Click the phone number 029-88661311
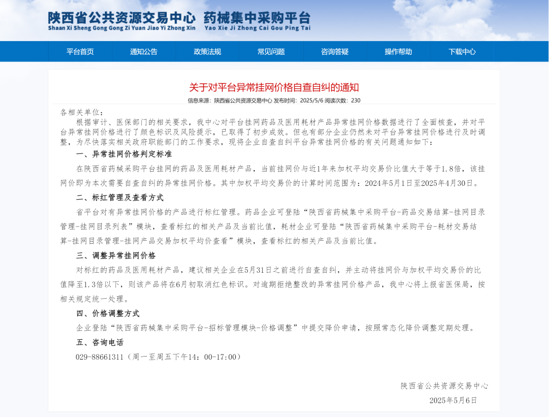This screenshot has width=549, height=417. (100, 357)
